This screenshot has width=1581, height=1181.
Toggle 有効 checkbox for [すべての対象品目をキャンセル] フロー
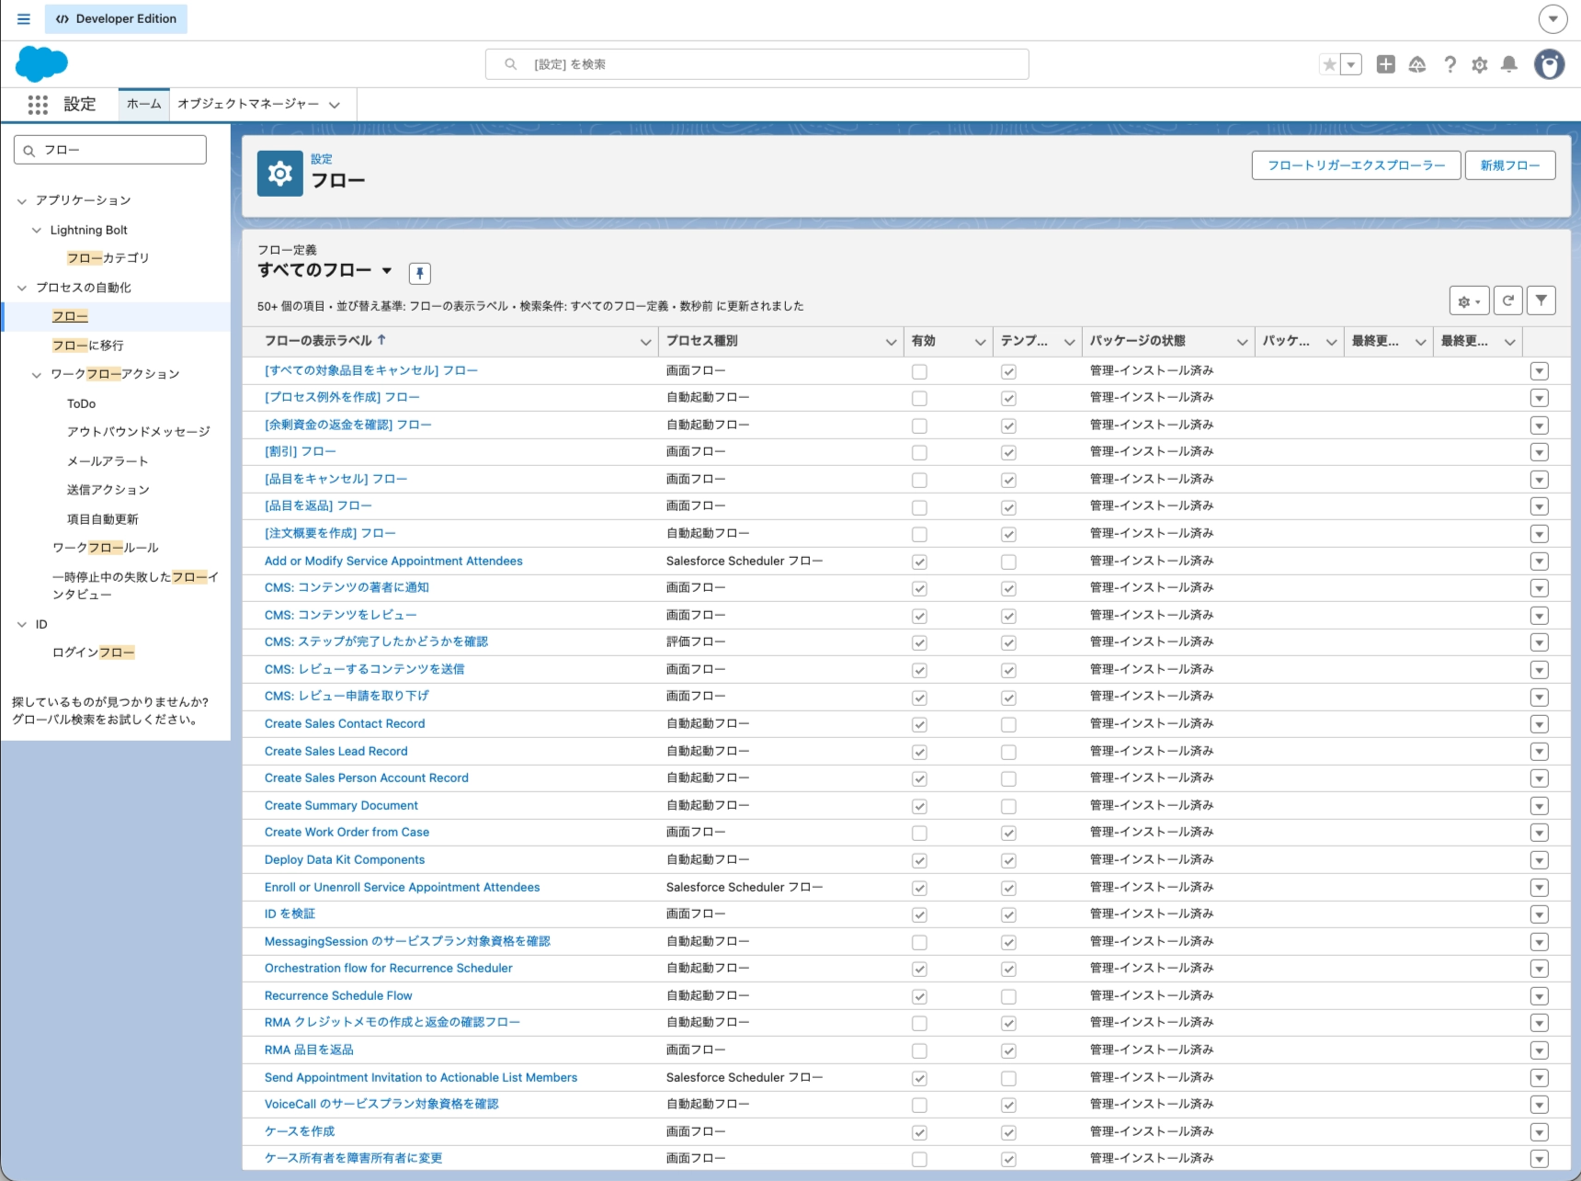pos(919,371)
